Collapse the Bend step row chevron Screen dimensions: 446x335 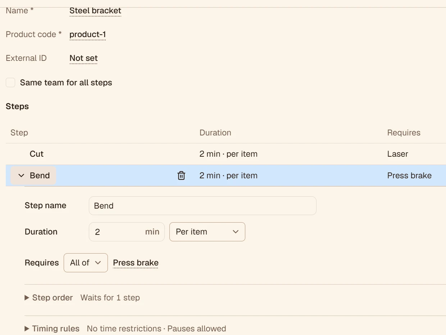pos(21,176)
